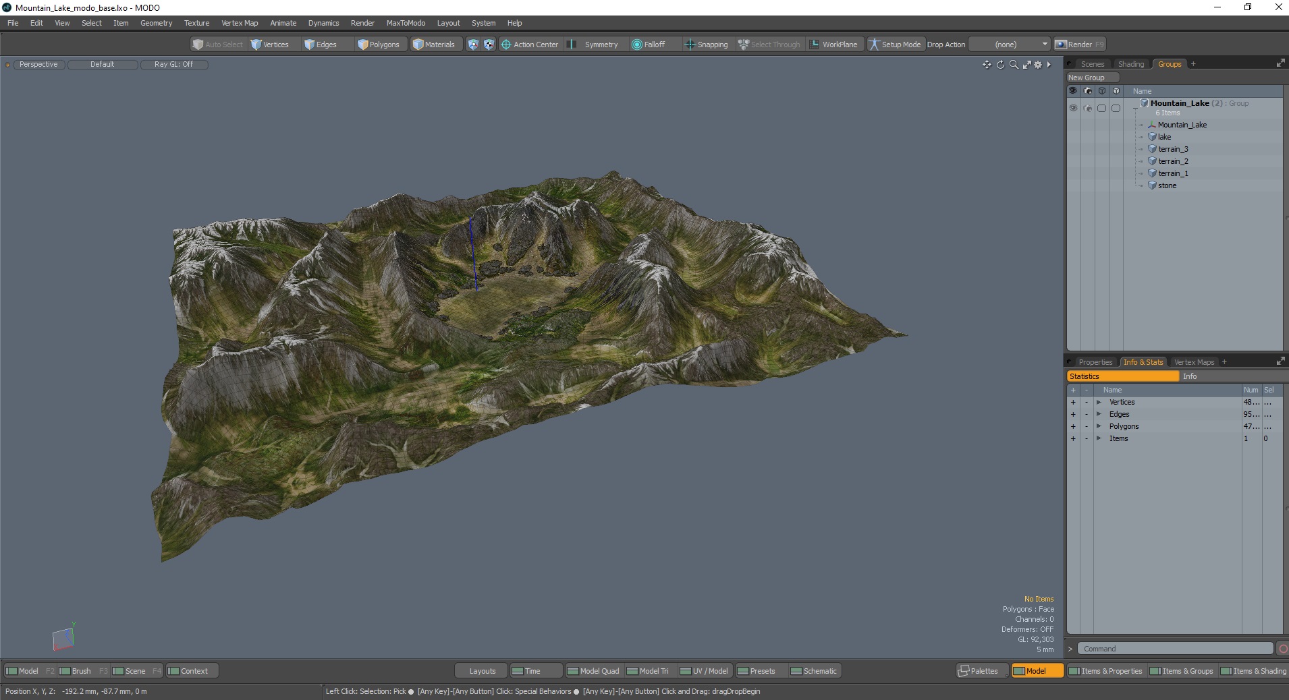This screenshot has width=1289, height=700.
Task: Click the minus button in Edges row
Action: pyautogui.click(x=1087, y=414)
